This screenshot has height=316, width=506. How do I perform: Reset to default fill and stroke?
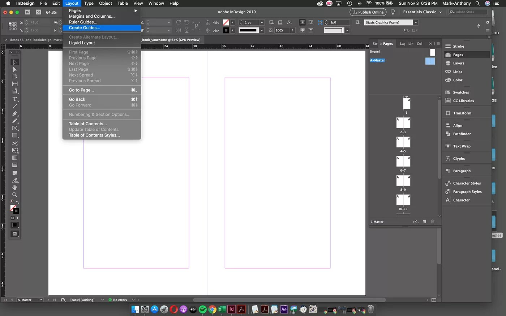click(x=12, y=202)
